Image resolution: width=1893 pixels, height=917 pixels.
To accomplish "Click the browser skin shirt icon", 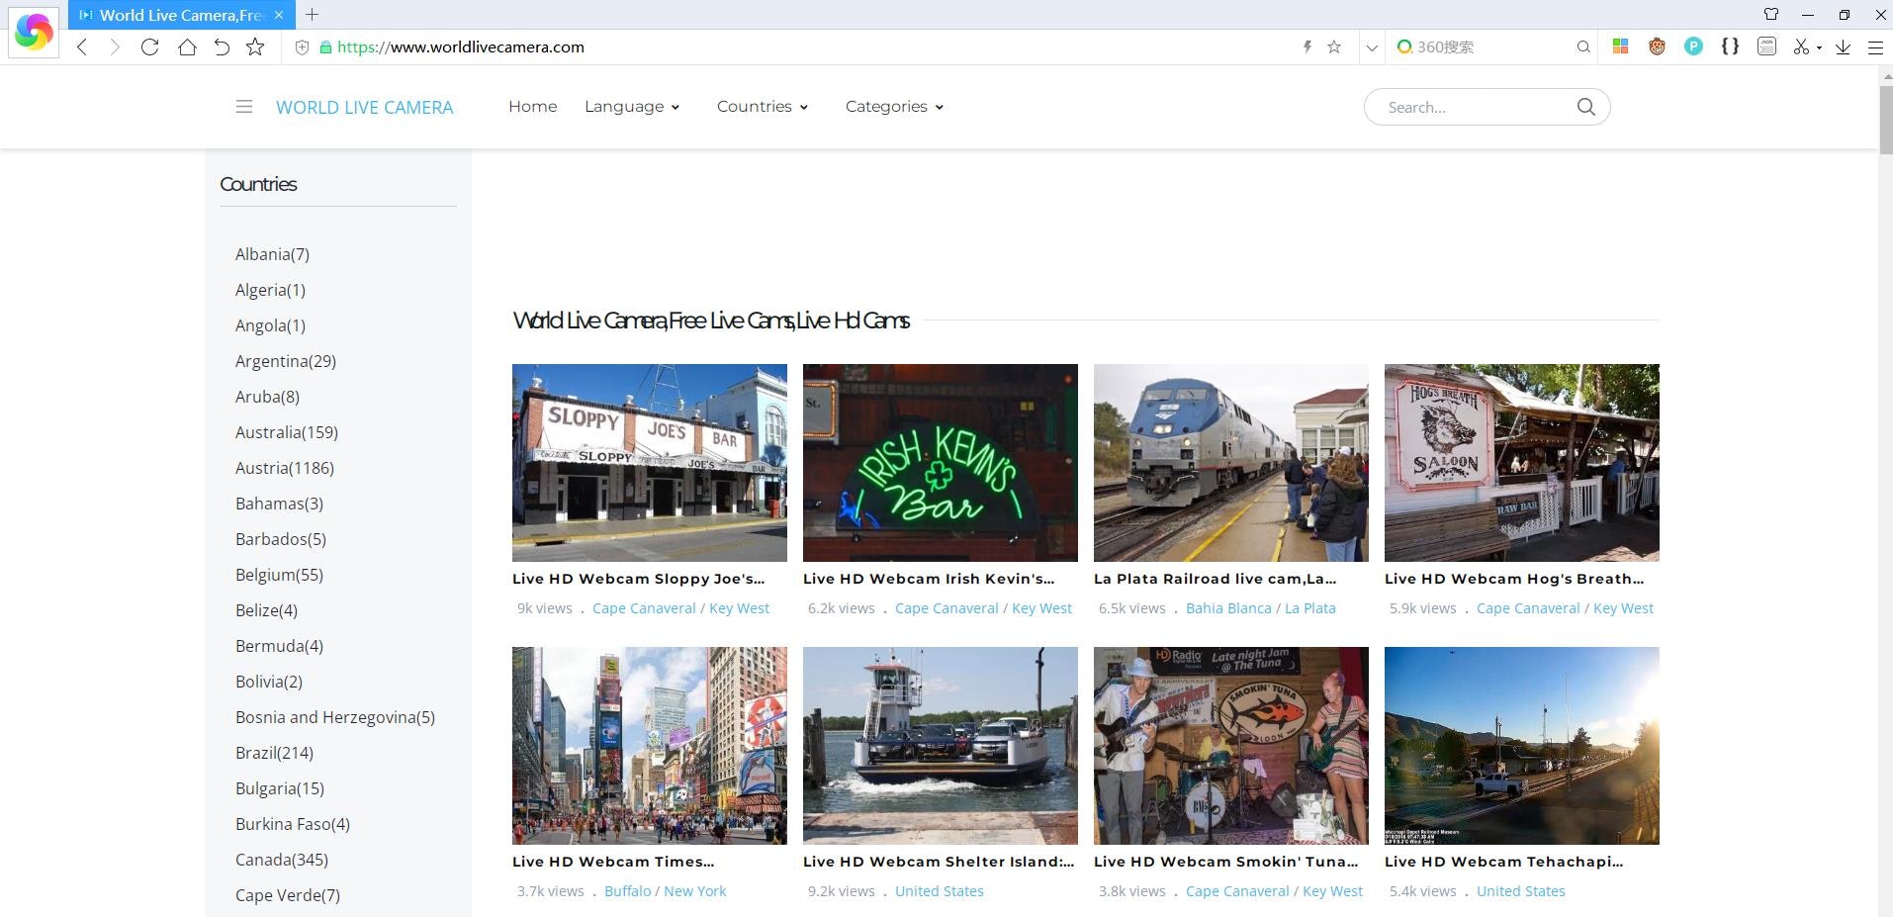I will click(1771, 15).
